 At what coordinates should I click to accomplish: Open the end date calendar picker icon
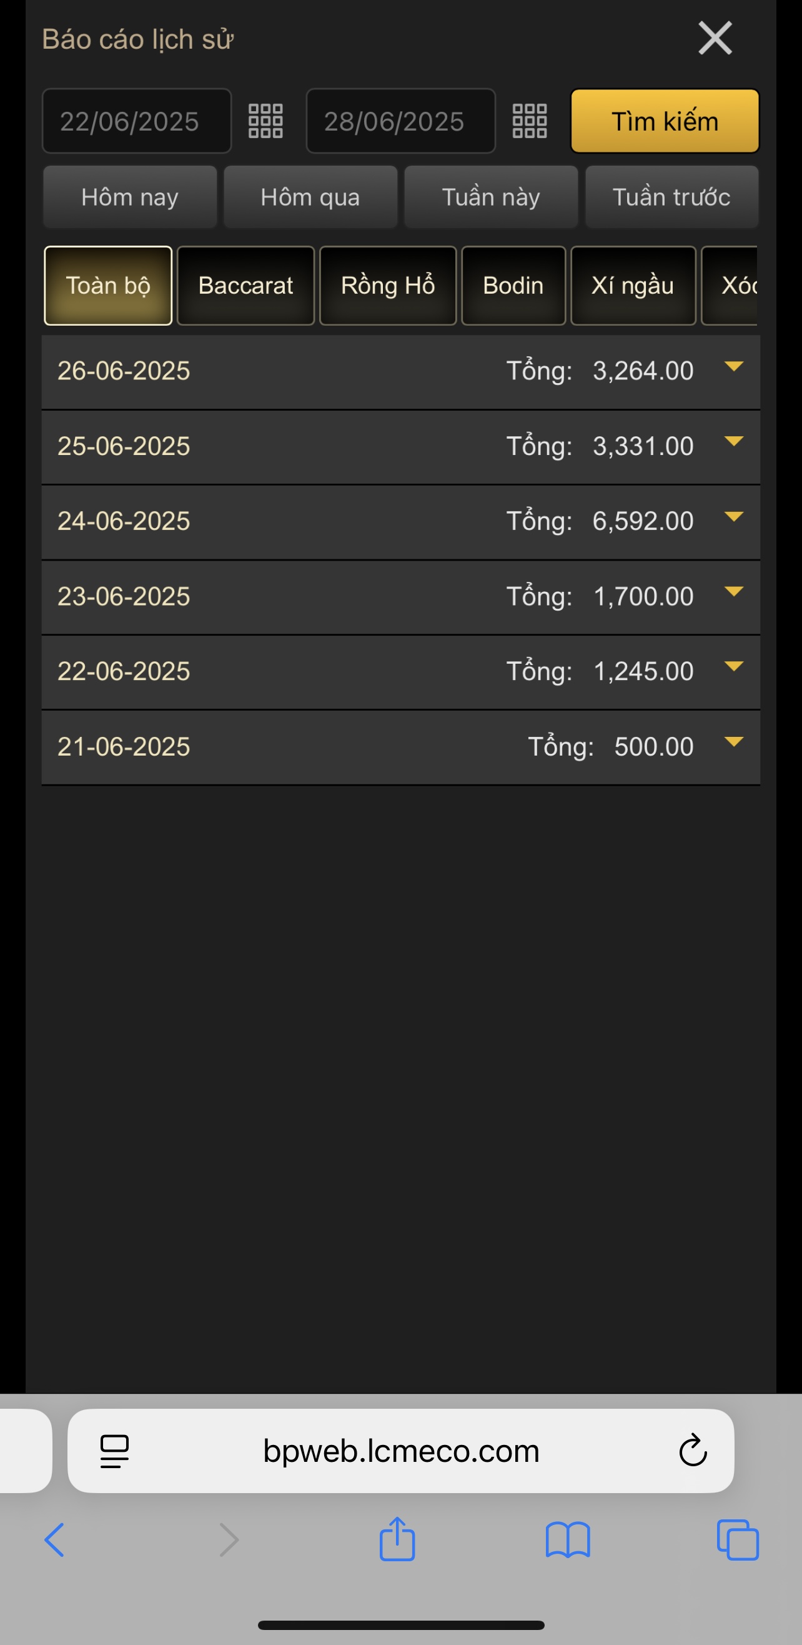click(530, 121)
